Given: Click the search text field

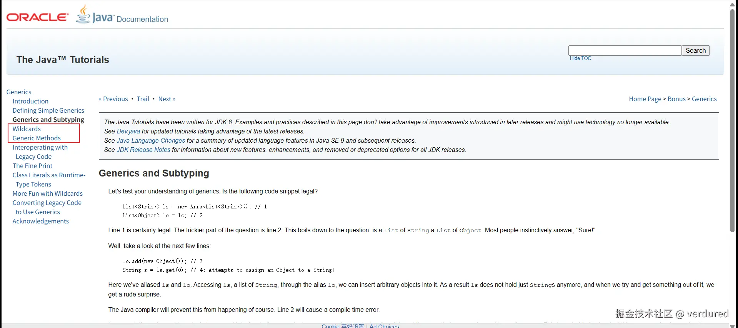Looking at the screenshot, I should pyautogui.click(x=625, y=50).
